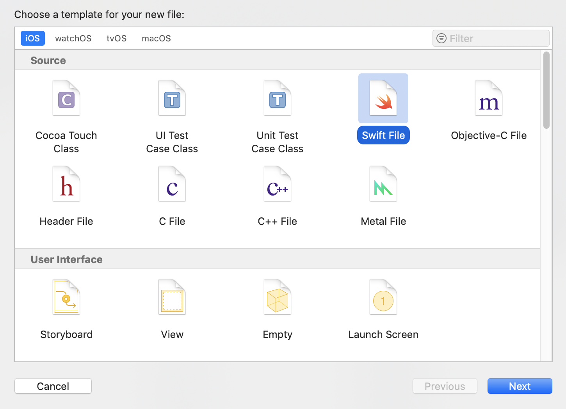Pick the Unit Test Case Class icon

[278, 98]
